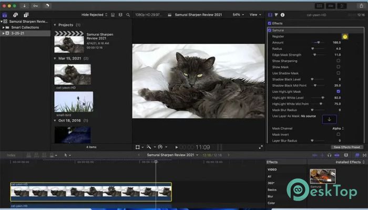
Task: Collapse the Projects group
Action: coord(55,25)
